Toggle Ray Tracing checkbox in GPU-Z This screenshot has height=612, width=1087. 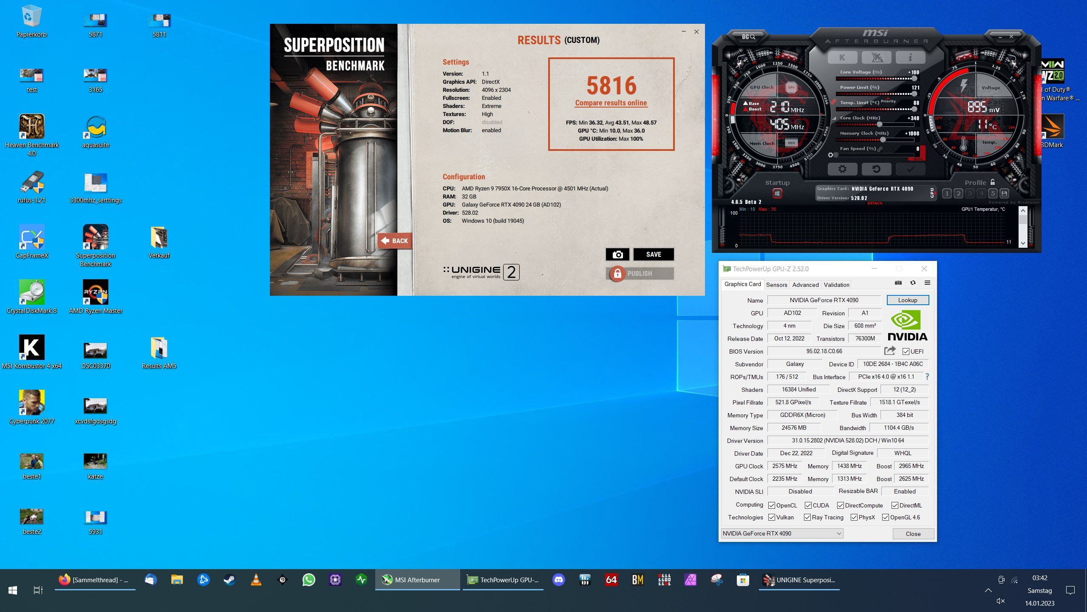click(x=807, y=517)
